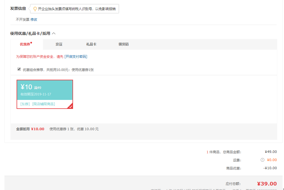Click the payable total ¥39.00
The width and height of the screenshot is (284, 190).
(267, 184)
